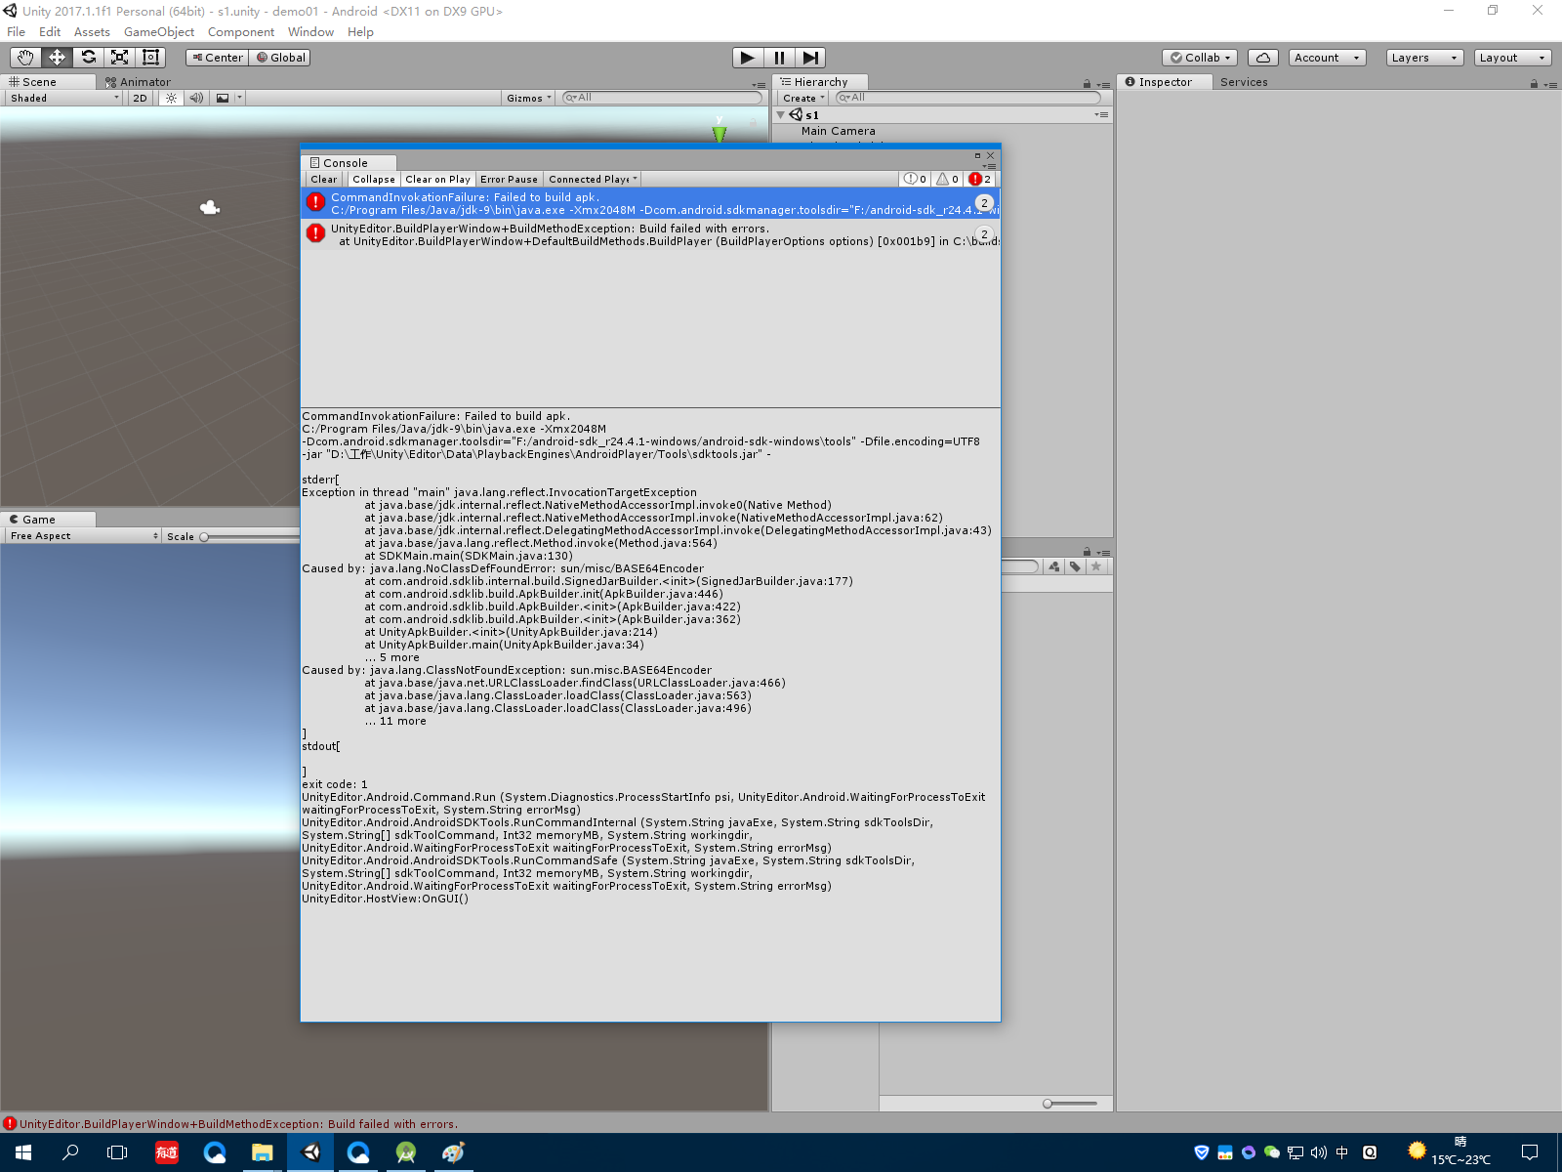Select the Hand tool in toolbar
The image size is (1562, 1172).
tap(25, 58)
